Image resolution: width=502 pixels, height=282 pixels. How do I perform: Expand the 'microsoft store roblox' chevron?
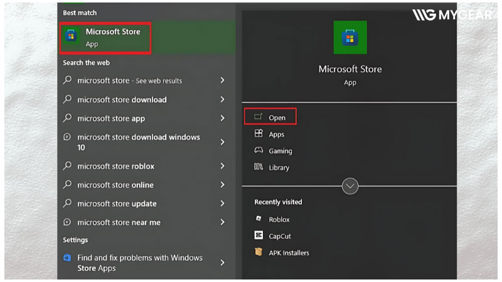(223, 166)
